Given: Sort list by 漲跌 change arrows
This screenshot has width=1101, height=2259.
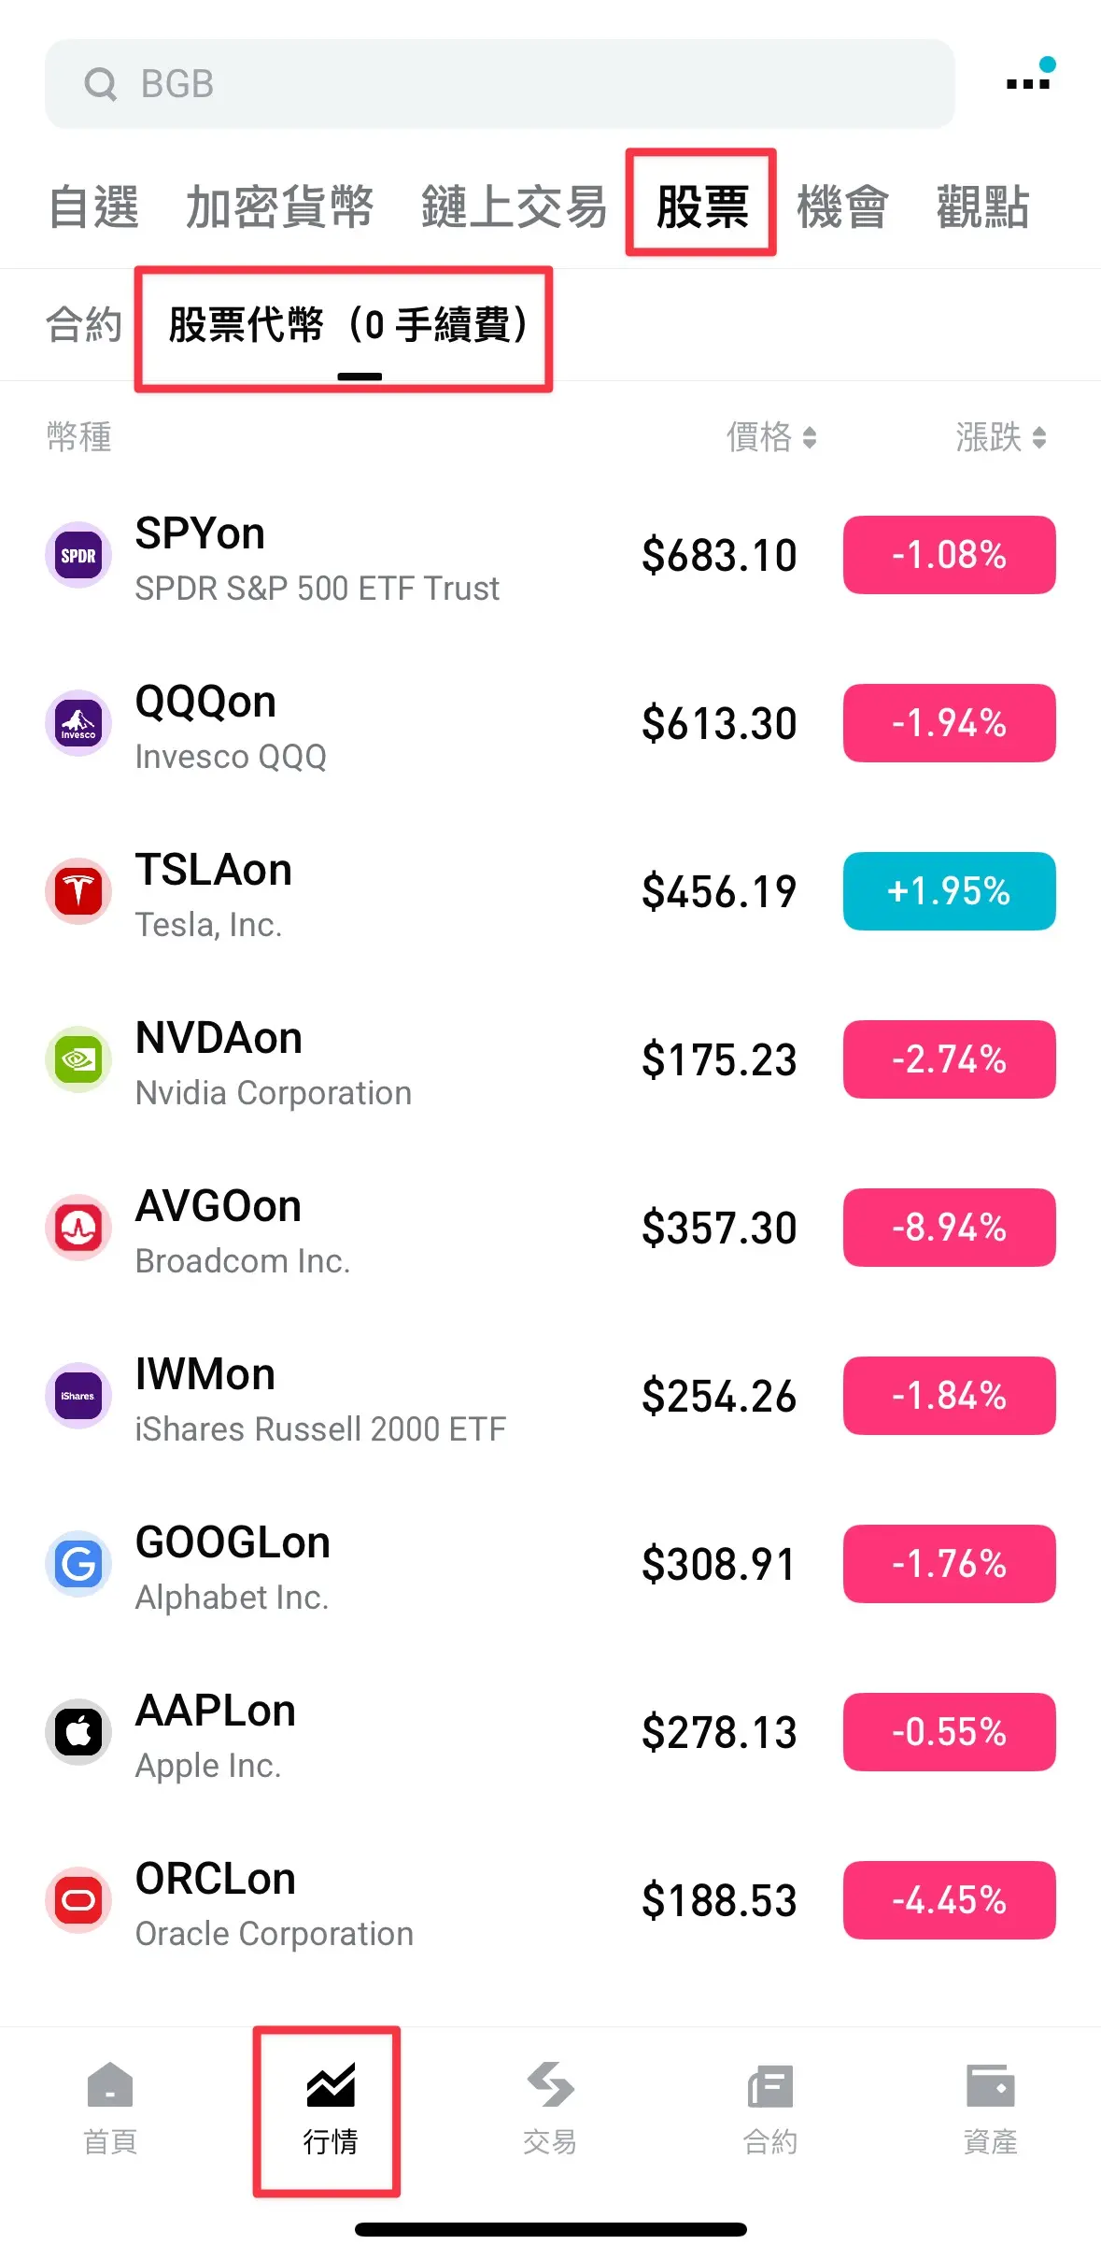Looking at the screenshot, I should (1038, 437).
